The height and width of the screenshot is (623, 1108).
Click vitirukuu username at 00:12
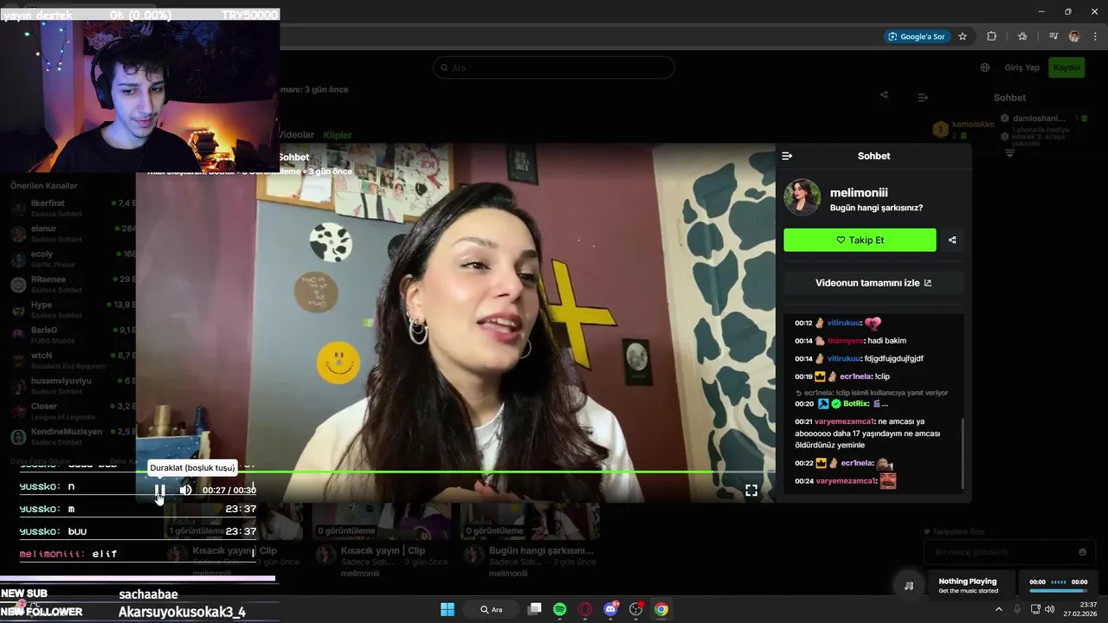pyautogui.click(x=843, y=323)
